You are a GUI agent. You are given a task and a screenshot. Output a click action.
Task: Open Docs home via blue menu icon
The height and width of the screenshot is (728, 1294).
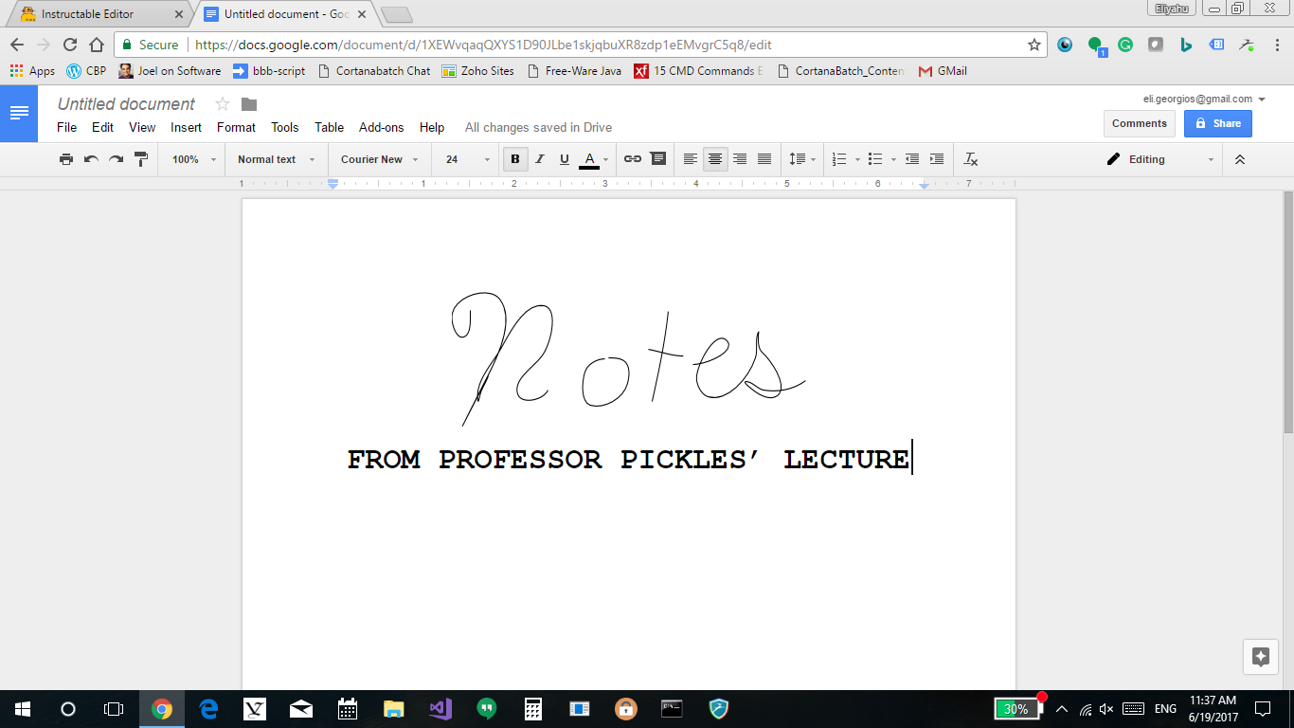tap(19, 113)
